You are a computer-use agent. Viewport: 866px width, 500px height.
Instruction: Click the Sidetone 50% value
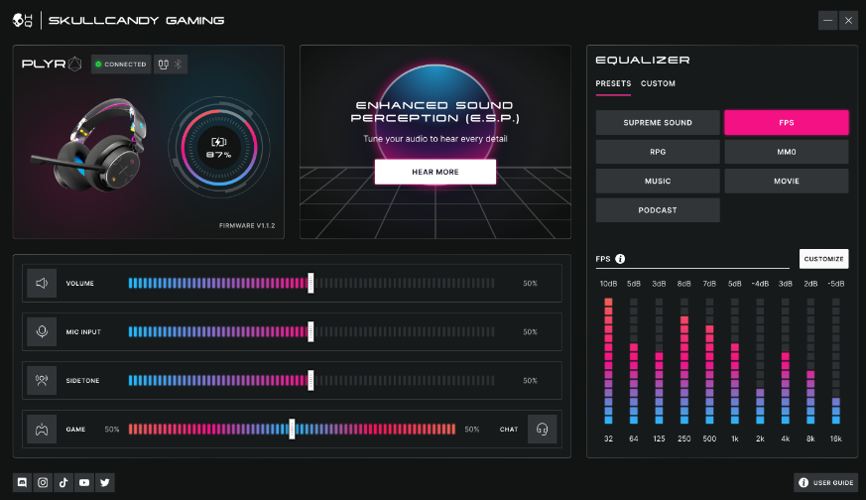[x=530, y=381]
